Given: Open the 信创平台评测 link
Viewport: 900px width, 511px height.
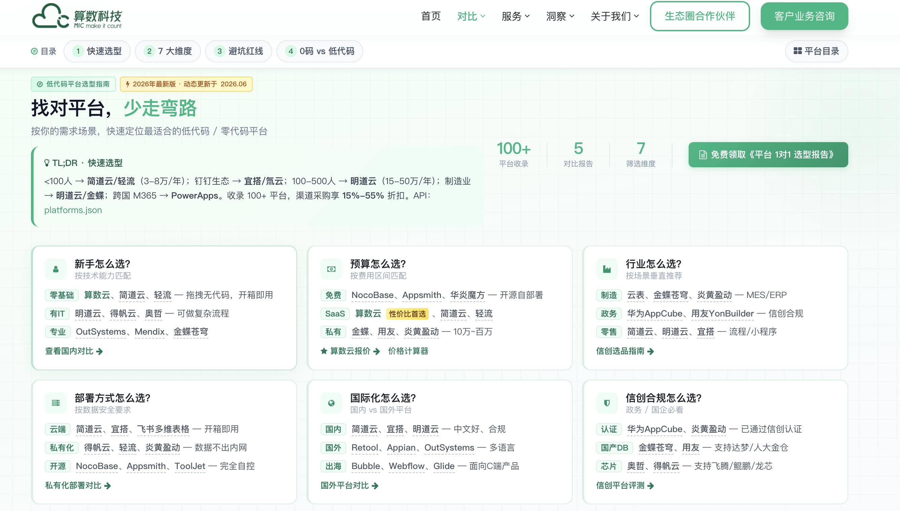Looking at the screenshot, I should [625, 485].
